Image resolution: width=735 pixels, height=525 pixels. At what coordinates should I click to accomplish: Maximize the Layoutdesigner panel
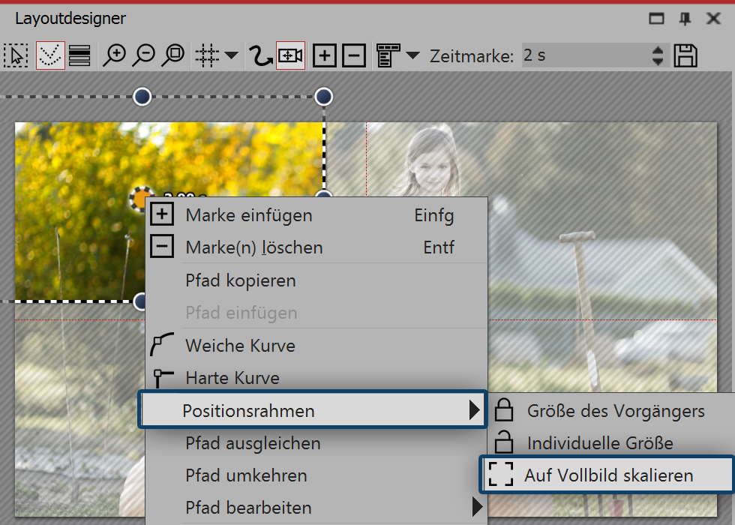pyautogui.click(x=656, y=19)
